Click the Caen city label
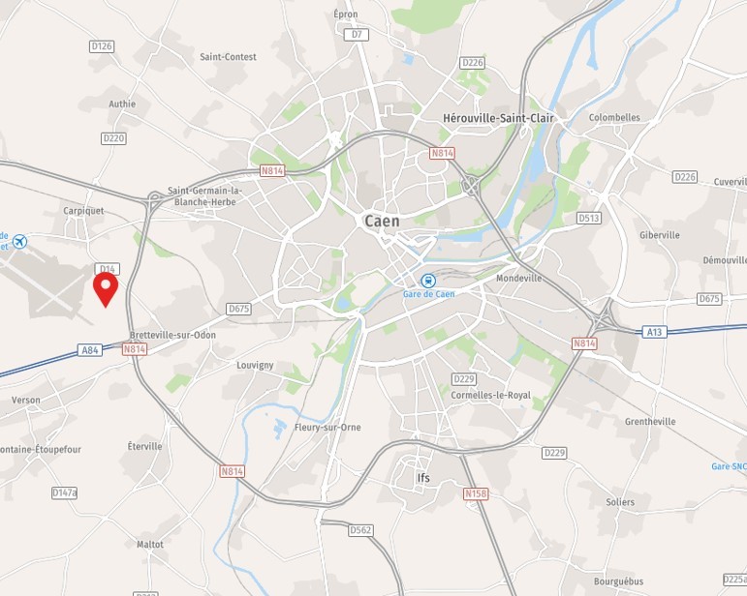Viewport: 747px width, 596px height. click(x=382, y=222)
